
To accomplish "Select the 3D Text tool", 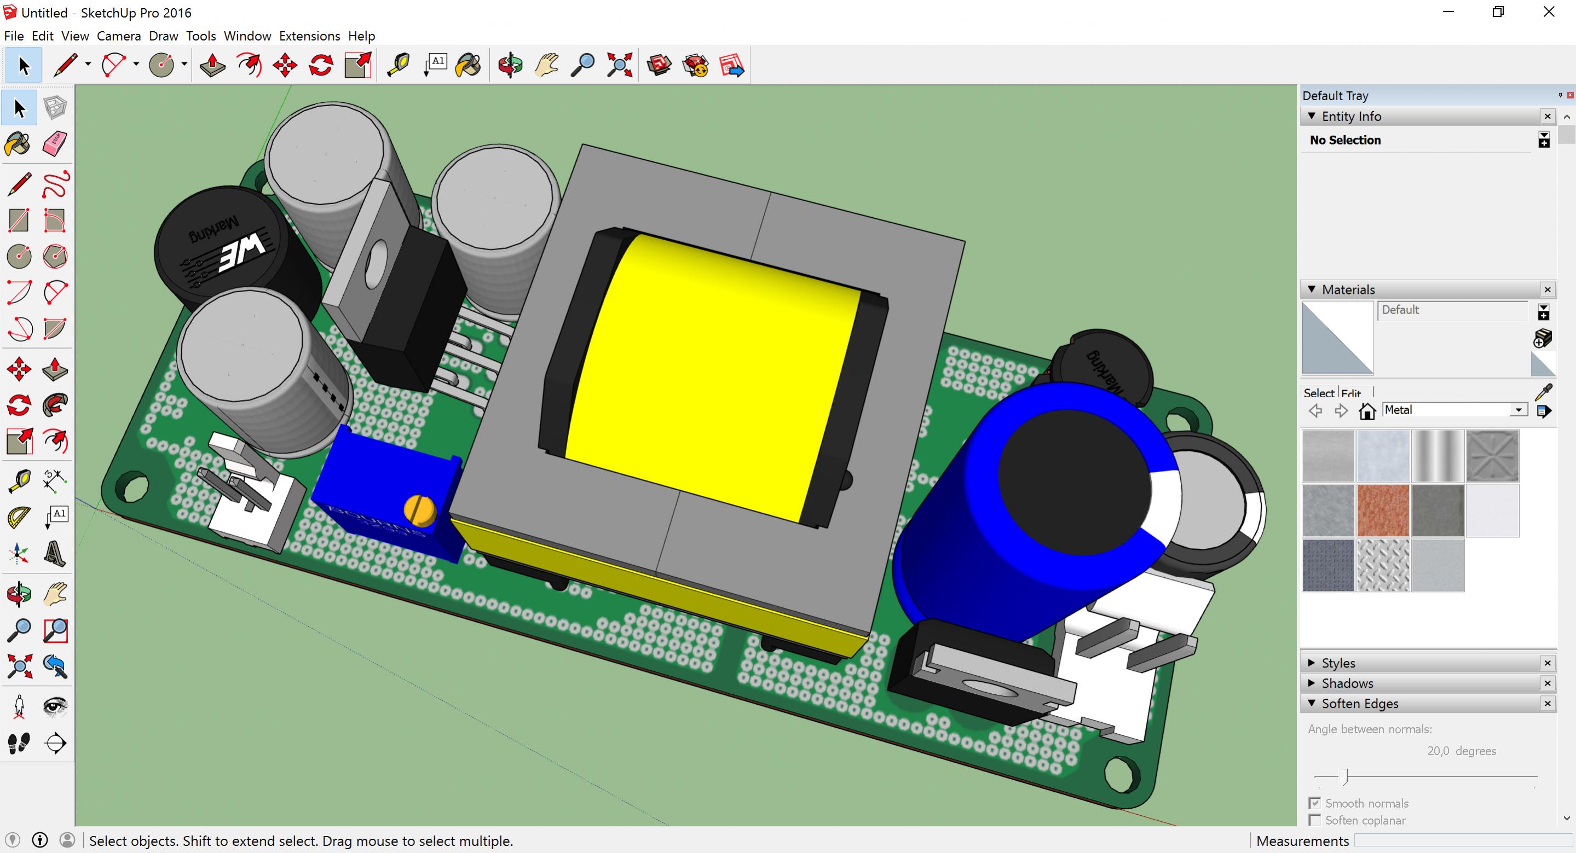I will coord(55,554).
